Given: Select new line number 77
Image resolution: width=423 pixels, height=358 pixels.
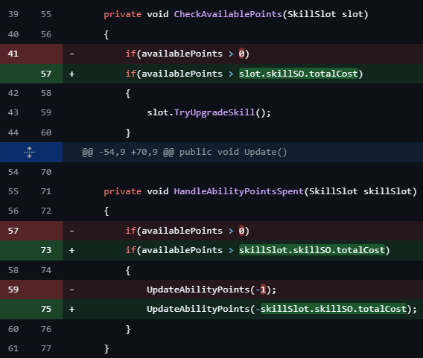Looking at the screenshot, I should (x=46, y=348).
